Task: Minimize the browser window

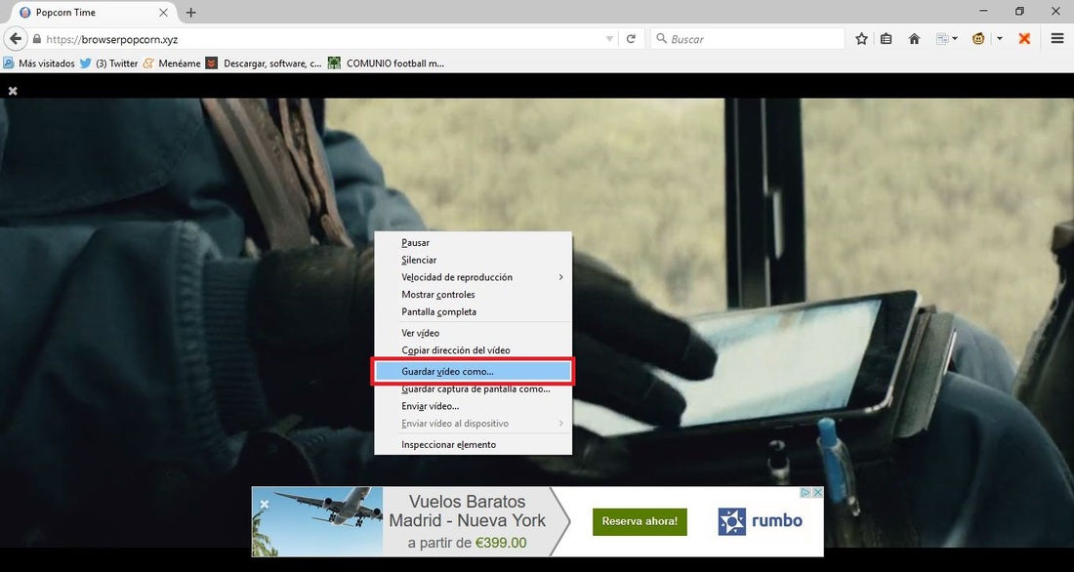Action: 984,12
